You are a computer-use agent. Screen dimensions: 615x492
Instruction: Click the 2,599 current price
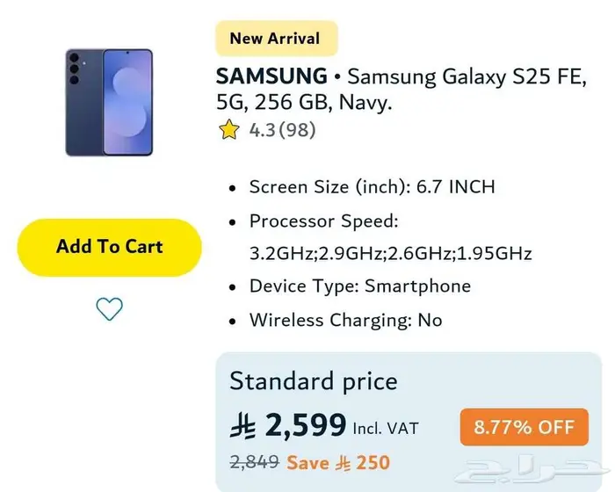305,426
